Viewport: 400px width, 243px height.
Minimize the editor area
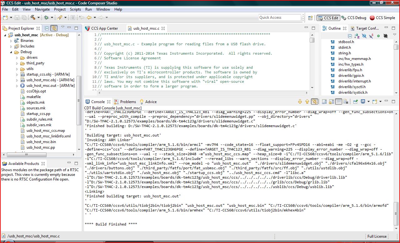306,27
